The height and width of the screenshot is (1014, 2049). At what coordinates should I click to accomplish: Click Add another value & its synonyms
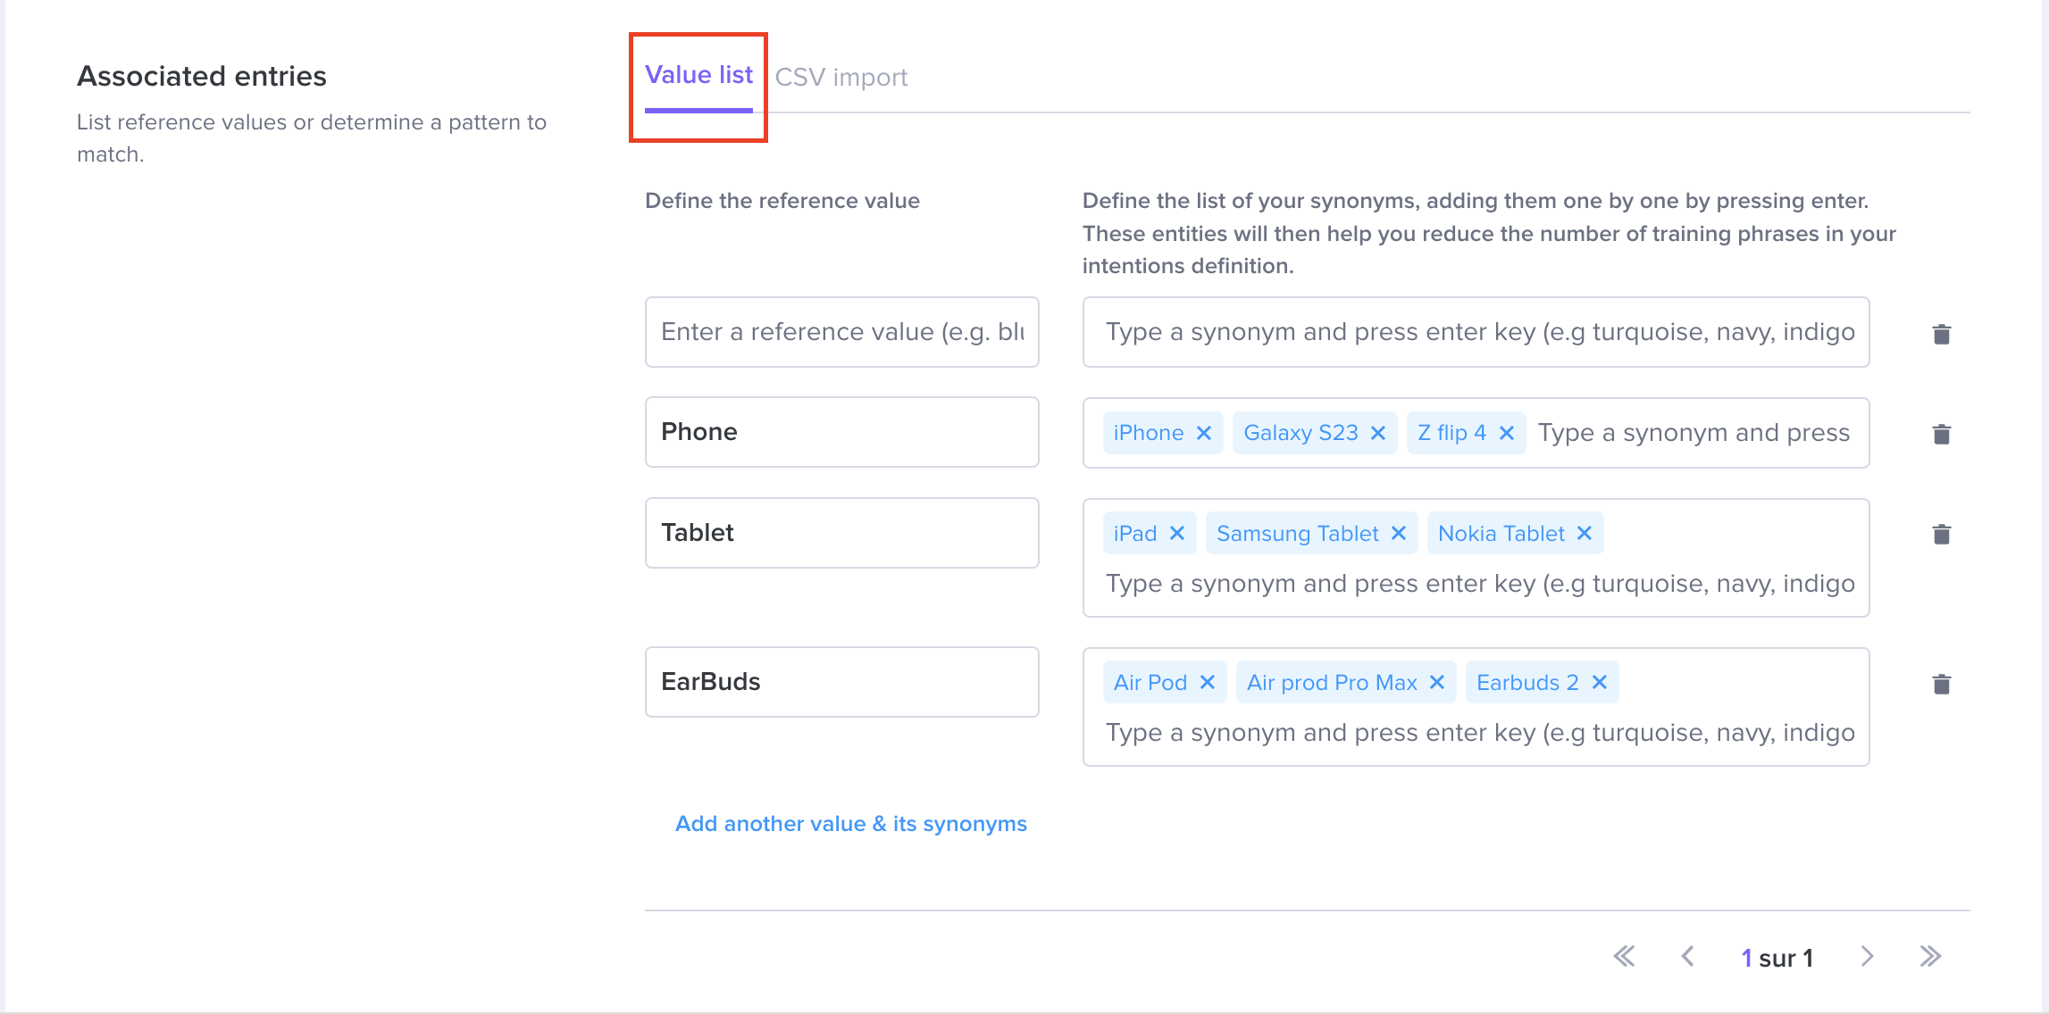pyautogui.click(x=851, y=823)
